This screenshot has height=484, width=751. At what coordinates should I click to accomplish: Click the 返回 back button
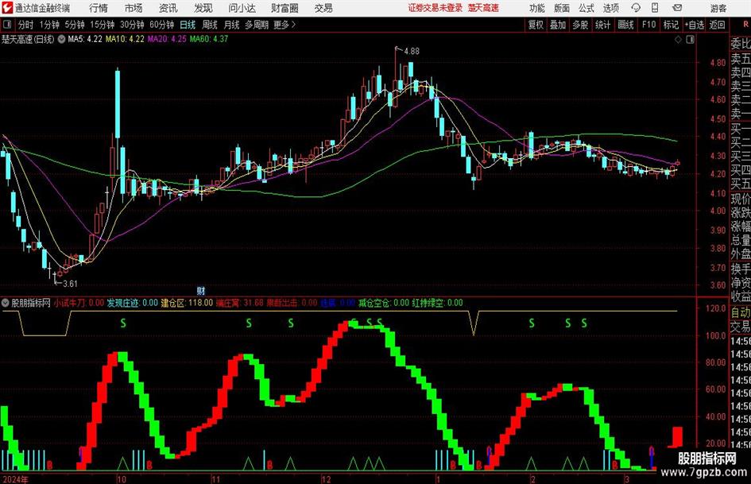point(718,25)
